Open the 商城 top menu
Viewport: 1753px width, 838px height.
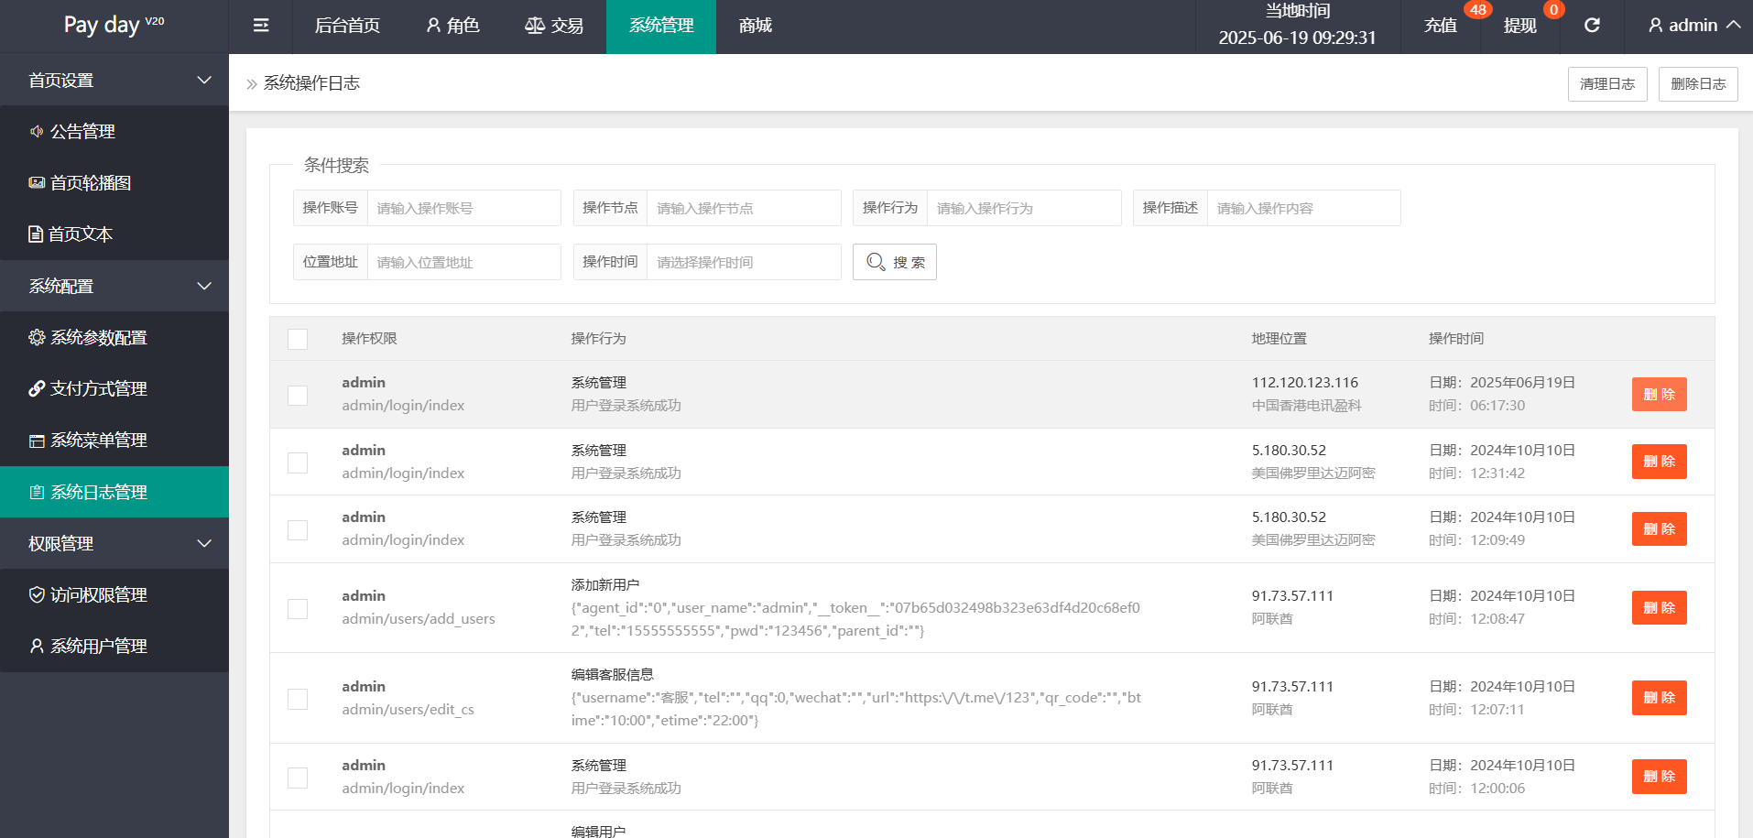pos(756,26)
